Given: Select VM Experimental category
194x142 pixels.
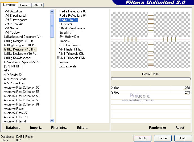Looking at the screenshot, I should click(x=15, y=16).
